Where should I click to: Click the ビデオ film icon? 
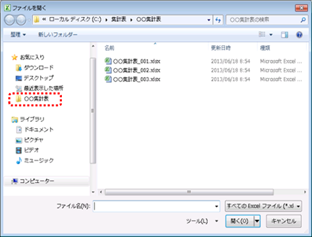coord(19,150)
